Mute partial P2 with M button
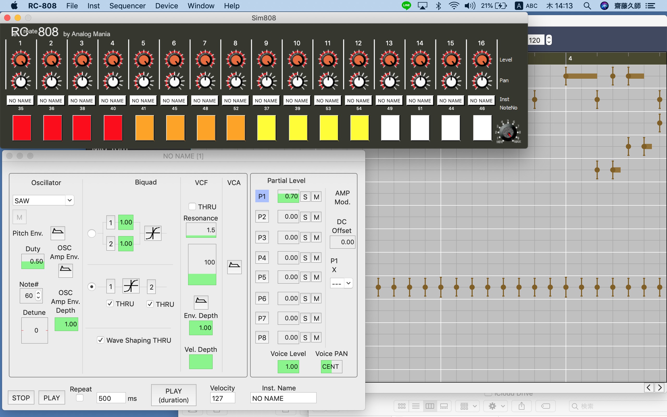 (x=316, y=217)
